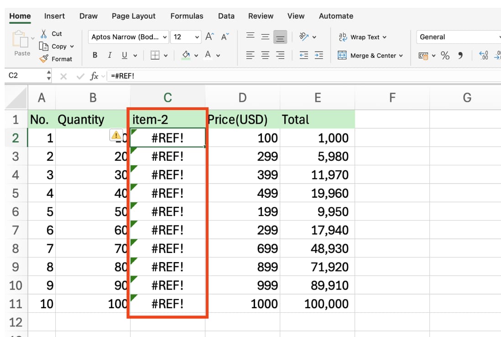
Task: Click the Copy icon
Action: click(44, 46)
